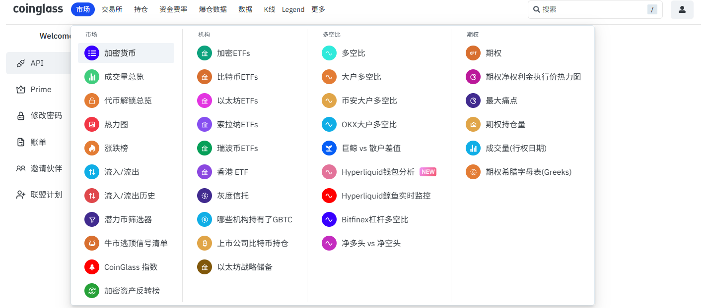Open the 以太坊战略储备 link
The width and height of the screenshot is (708, 308).
pyautogui.click(x=245, y=267)
